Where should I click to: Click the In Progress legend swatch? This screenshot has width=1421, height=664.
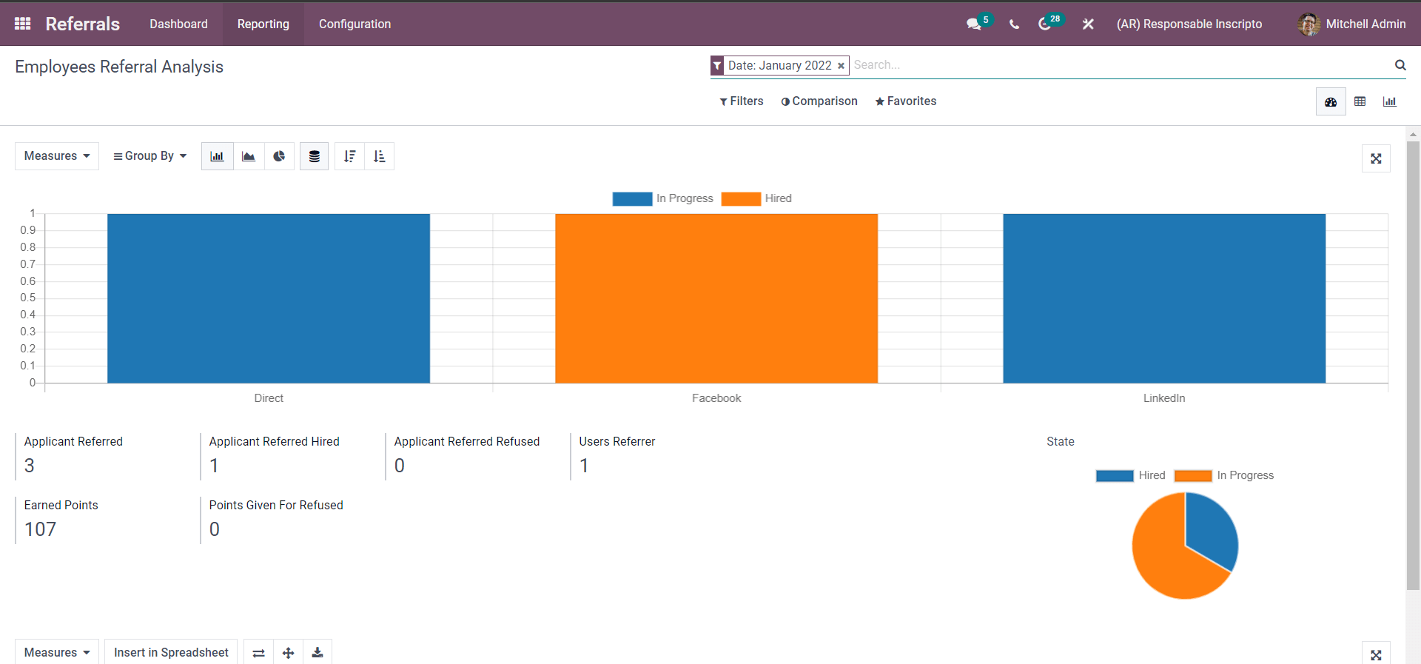pos(632,198)
